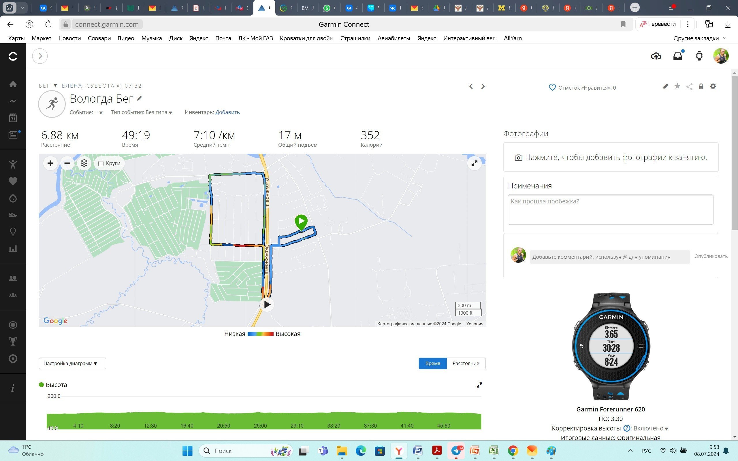Viewport: 738px width, 461px height.
Task: Expand the Высота chart to full screen
Action: click(479, 385)
